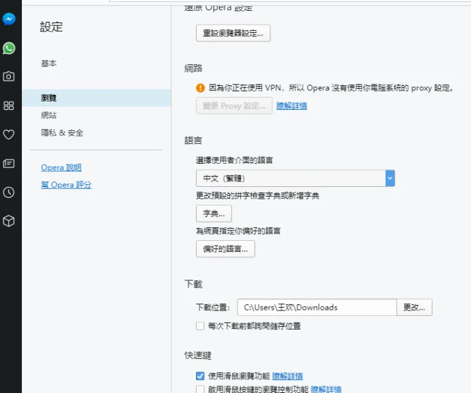Click the 下載 section heading
This screenshot has height=393, width=471.
193,284
